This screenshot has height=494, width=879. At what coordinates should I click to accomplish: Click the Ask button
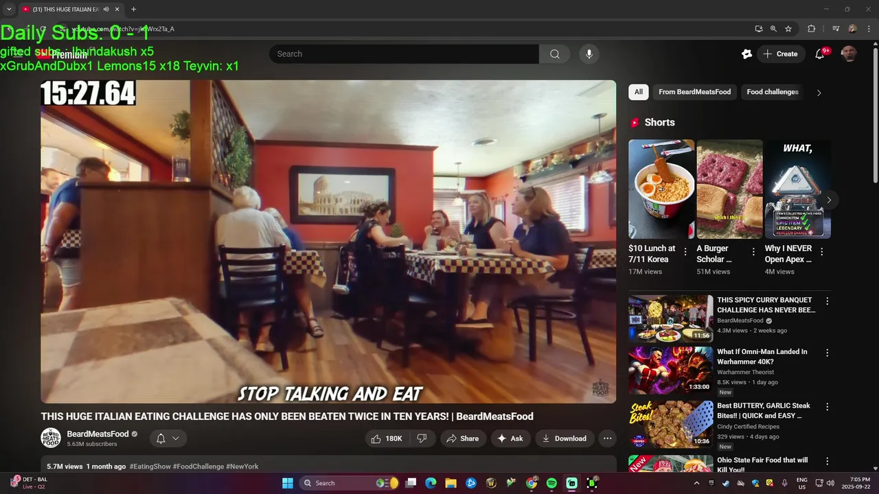510,438
